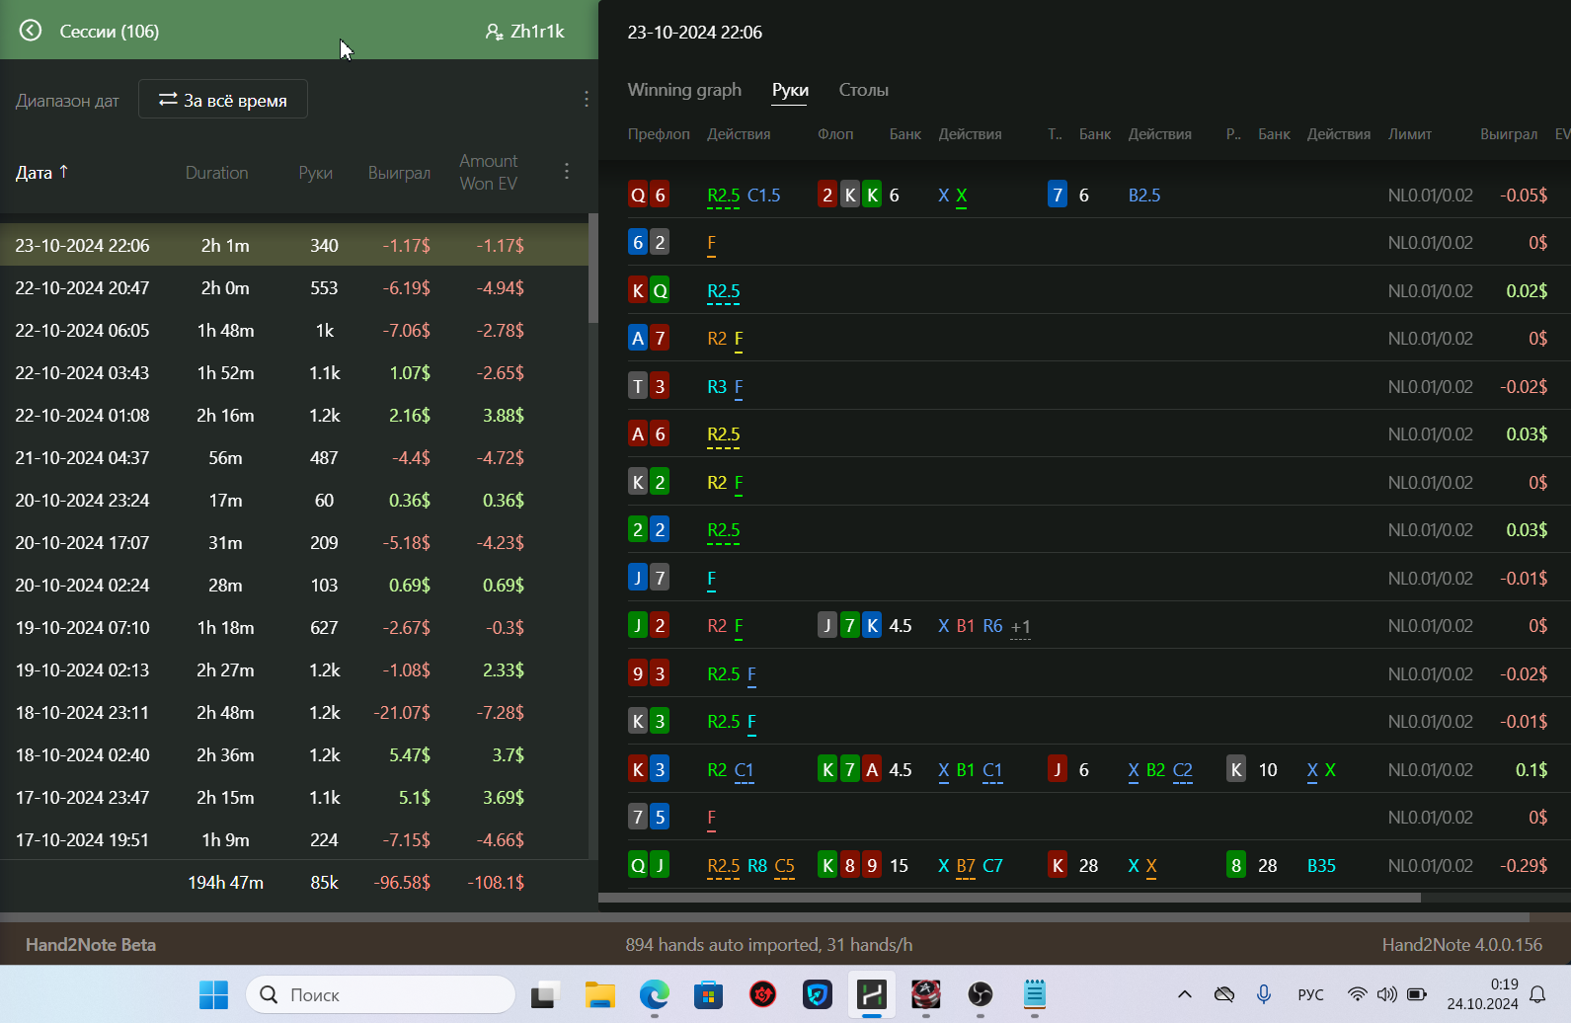Open the notifications bell icon
The height and width of the screenshot is (1023, 1571).
1537,994
